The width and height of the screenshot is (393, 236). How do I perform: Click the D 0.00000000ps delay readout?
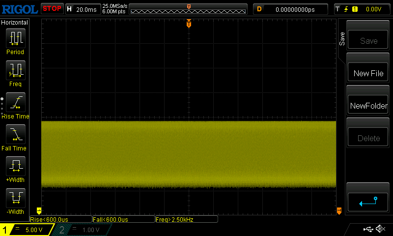pyautogui.click(x=290, y=9)
